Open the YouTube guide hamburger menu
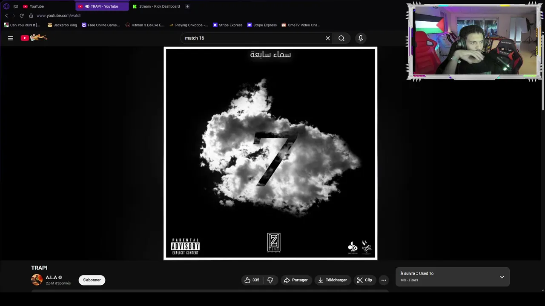Image resolution: width=545 pixels, height=306 pixels. [x=11, y=38]
